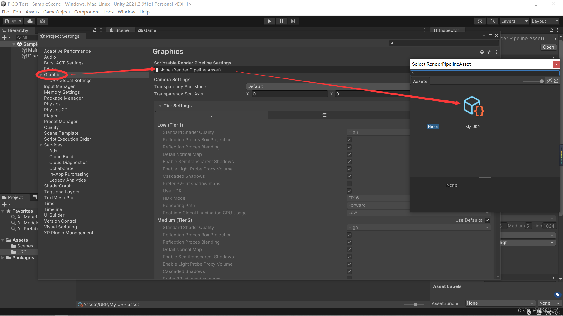Click the Render Pipeline Asset object field

coord(282,70)
